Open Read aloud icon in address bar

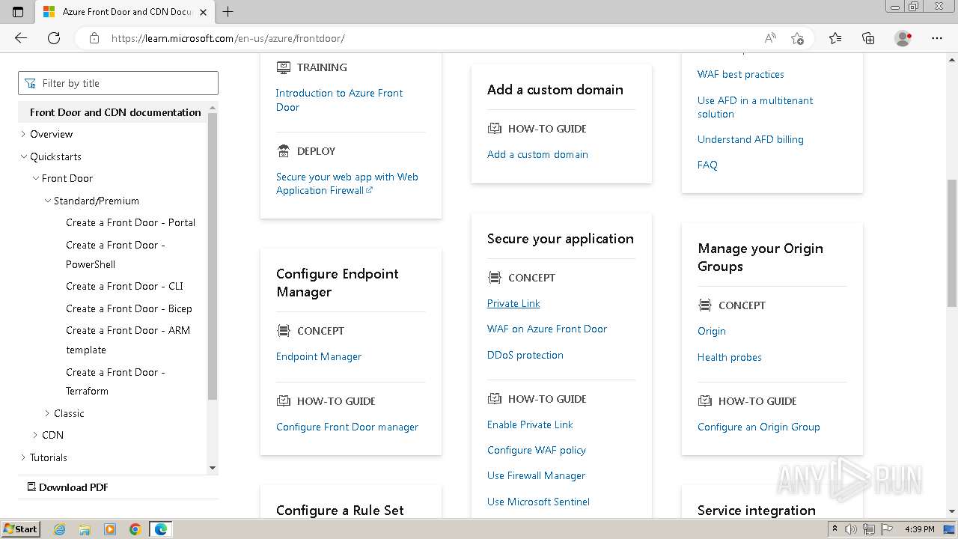point(770,38)
